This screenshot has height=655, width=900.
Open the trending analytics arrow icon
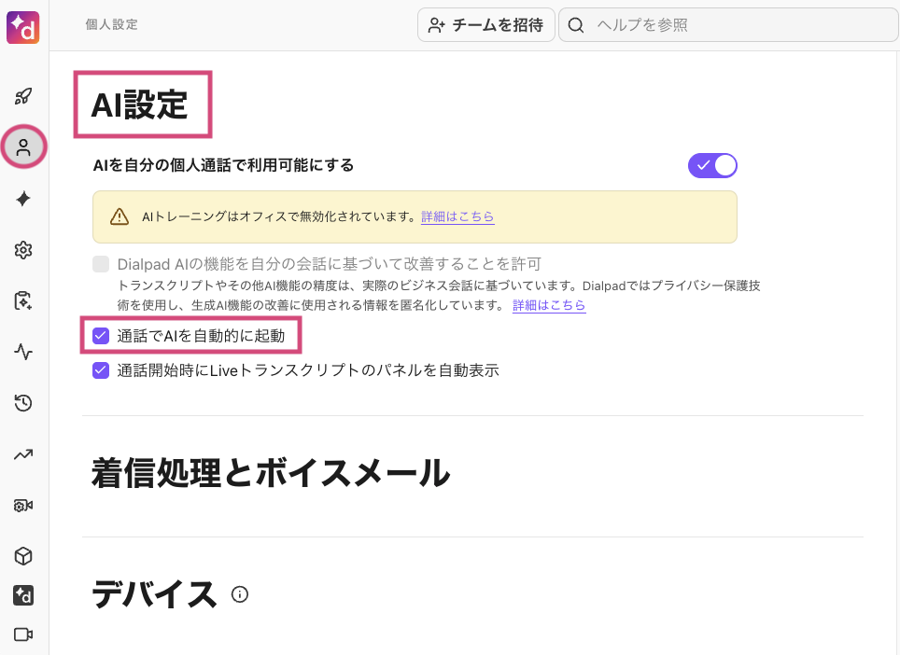24,454
